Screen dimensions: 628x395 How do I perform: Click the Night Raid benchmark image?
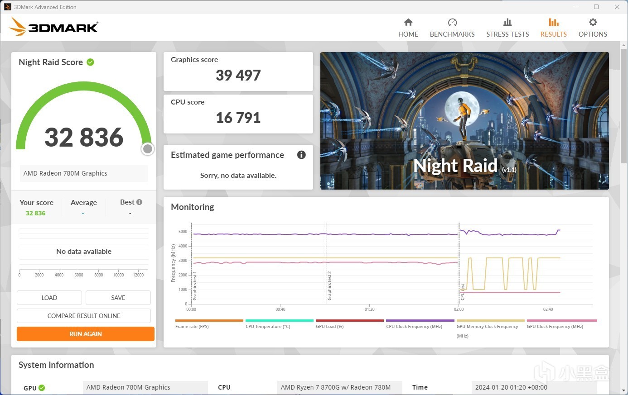pos(464,121)
